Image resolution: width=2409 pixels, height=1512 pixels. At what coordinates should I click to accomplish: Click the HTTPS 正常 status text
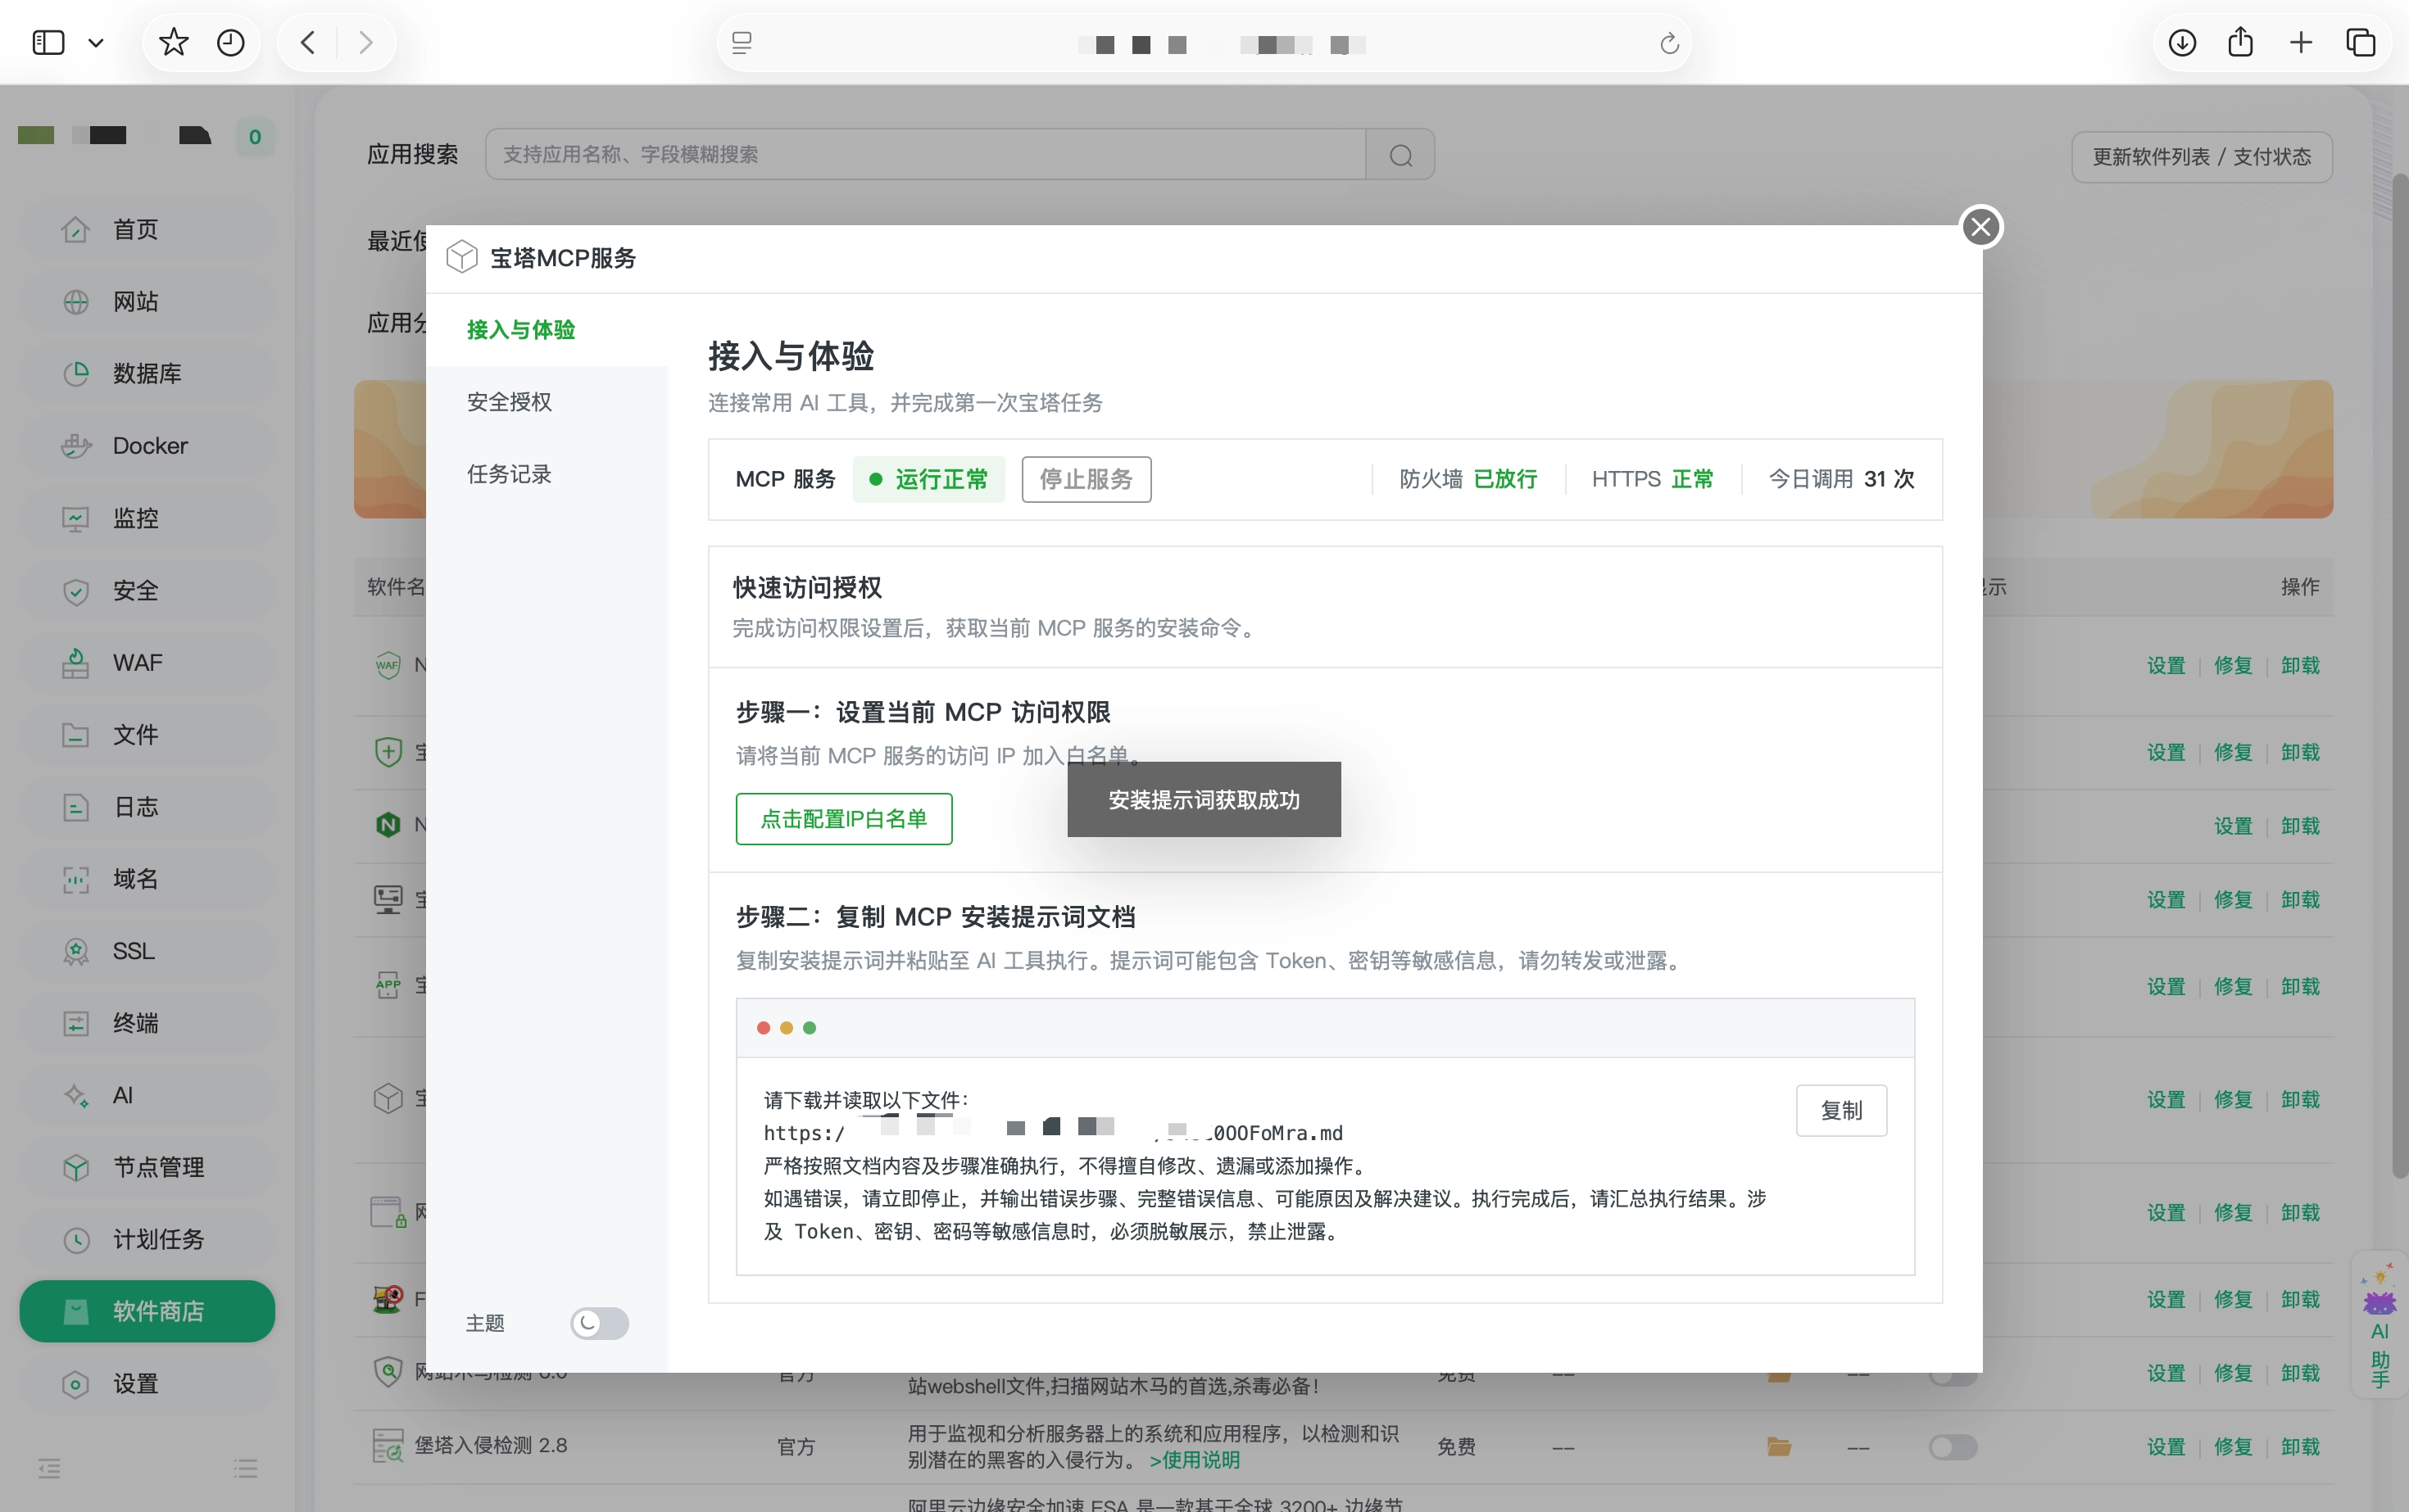tap(1653, 479)
